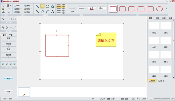Select the lasso selection tool
The height and width of the screenshot is (101, 175).
pos(7,19)
